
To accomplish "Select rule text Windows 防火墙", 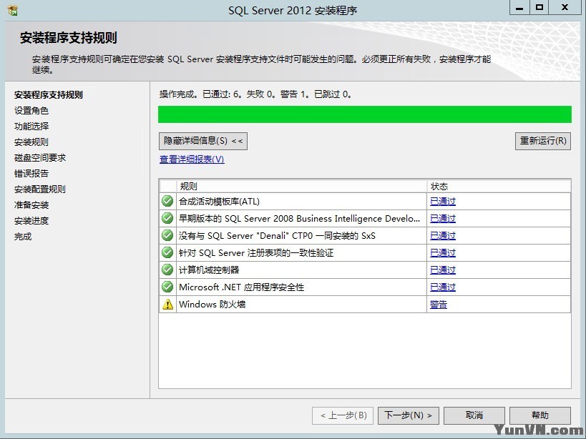I will tap(213, 305).
